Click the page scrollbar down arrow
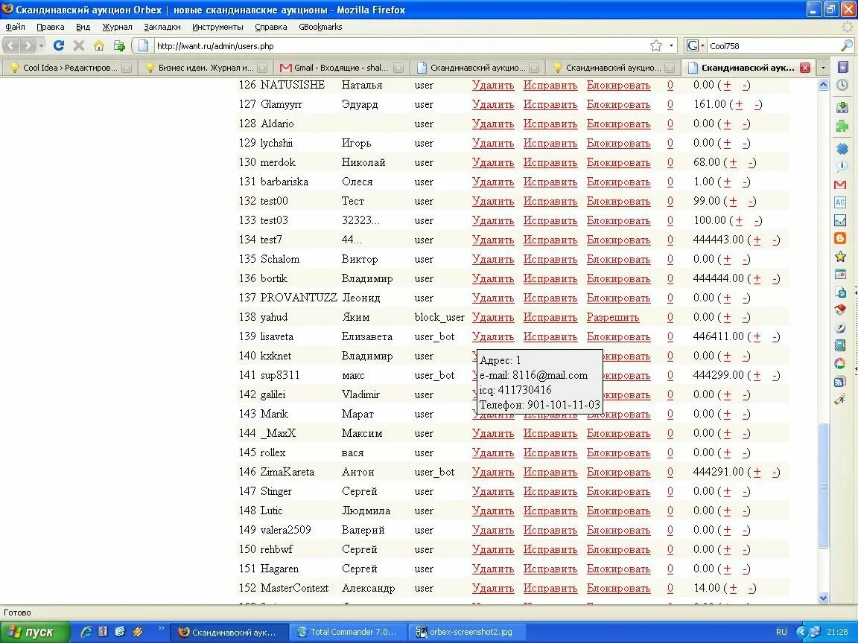858x643 pixels. click(823, 598)
